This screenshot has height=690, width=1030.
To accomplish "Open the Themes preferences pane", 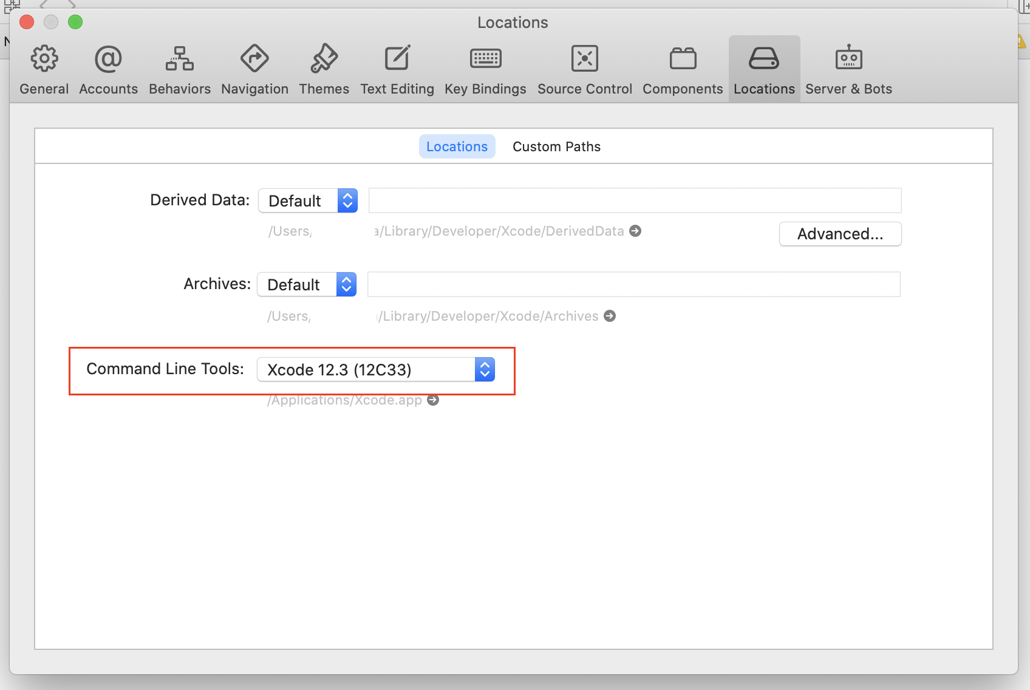I will 324,69.
